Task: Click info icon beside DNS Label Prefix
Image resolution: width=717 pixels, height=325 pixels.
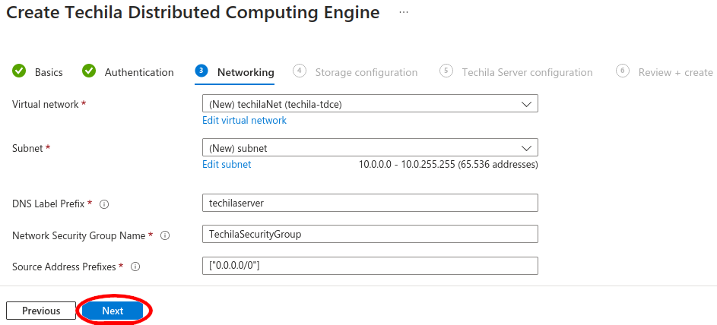Action: click(x=105, y=204)
